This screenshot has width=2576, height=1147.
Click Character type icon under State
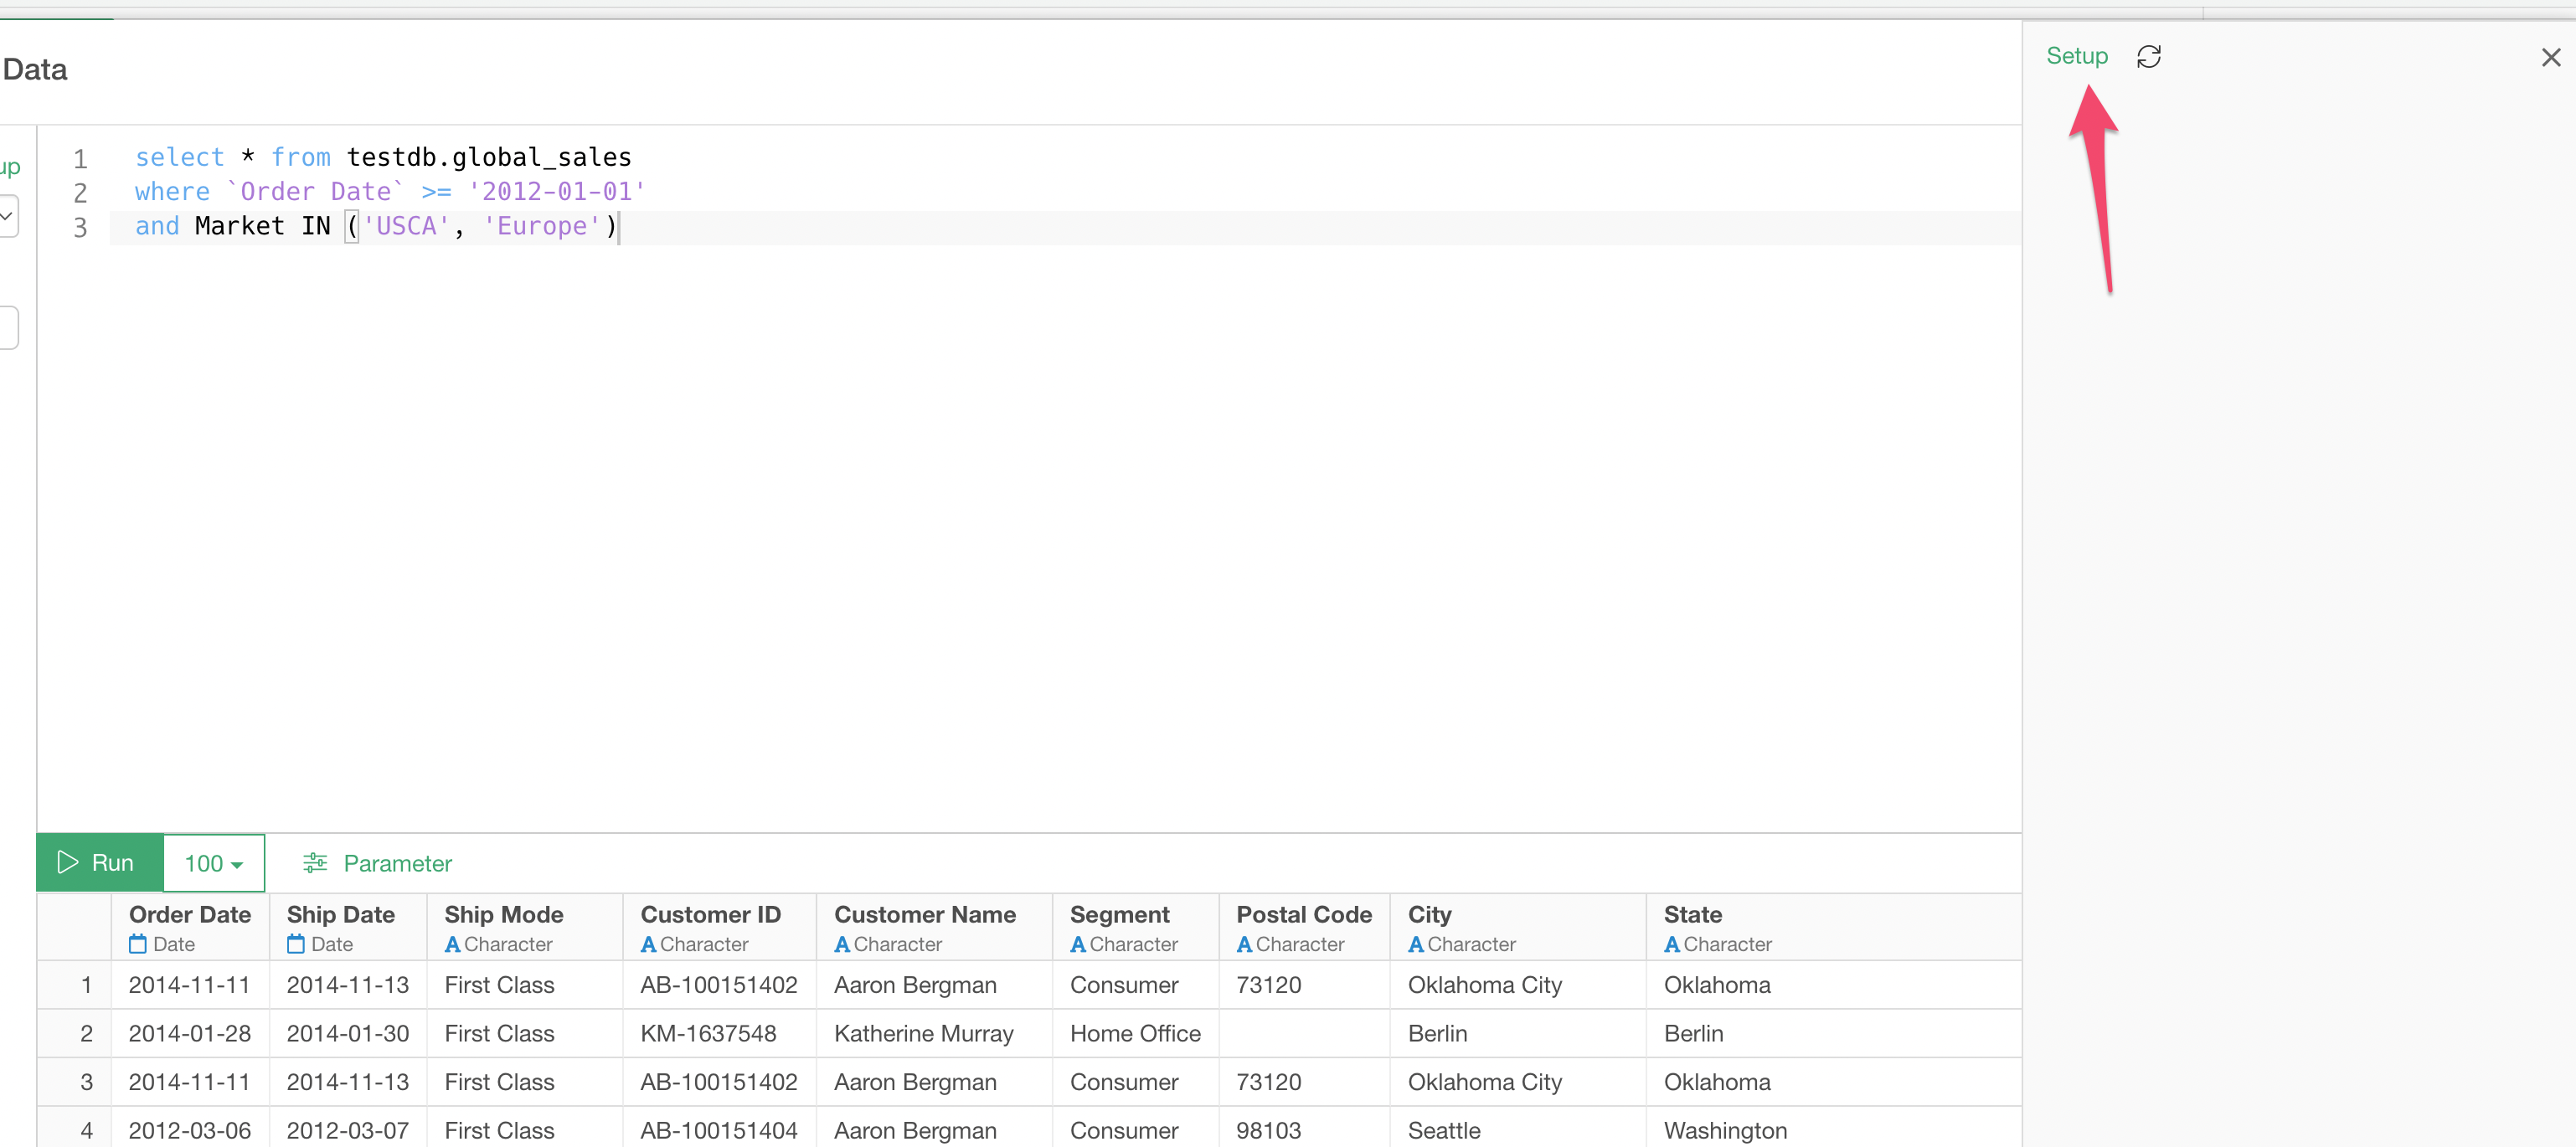click(1672, 944)
